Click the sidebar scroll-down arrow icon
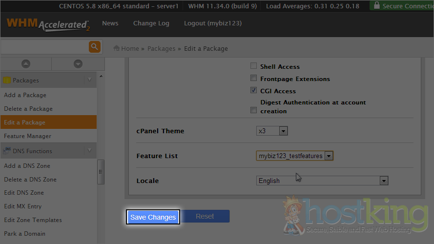Screen dimensions: 434x244 click(x=78, y=64)
